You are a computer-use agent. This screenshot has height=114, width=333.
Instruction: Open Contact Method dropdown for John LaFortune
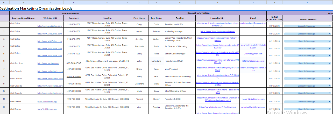pyautogui.click(x=330, y=63)
